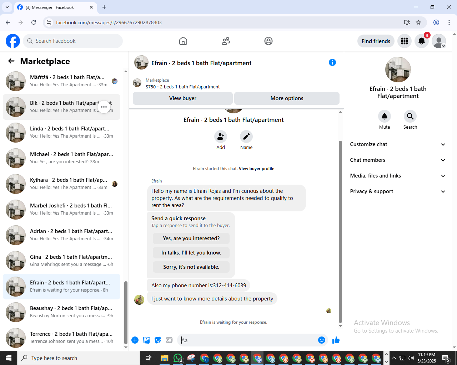The width and height of the screenshot is (457, 365).
Task: Choose a GIF in composer
Action: [169, 340]
